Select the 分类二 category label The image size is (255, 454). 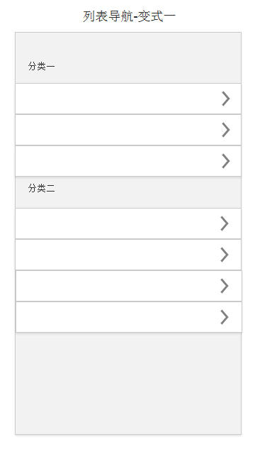pos(41,189)
